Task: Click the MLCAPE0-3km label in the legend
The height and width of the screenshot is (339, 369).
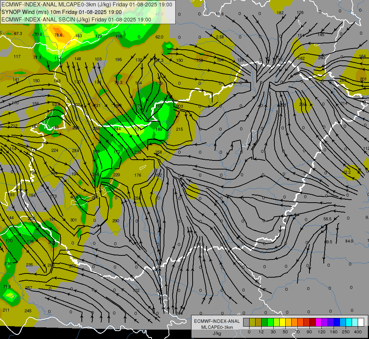Action: 217,327
